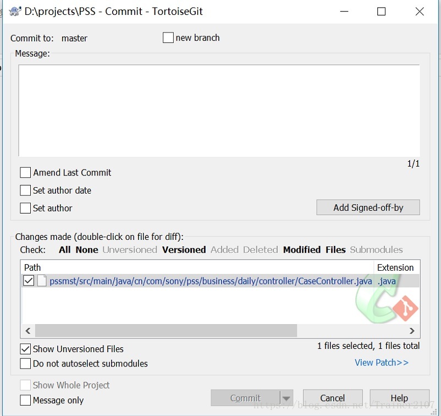Toggle the Set author checkbox
The height and width of the screenshot is (416, 441).
click(25, 208)
